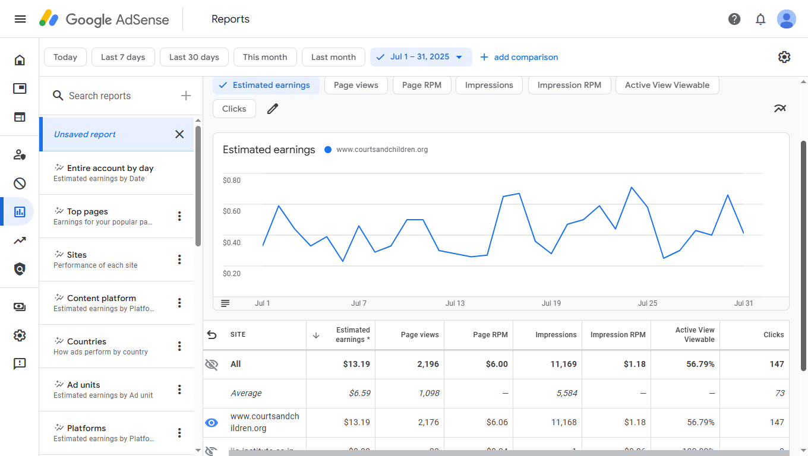Click the table horizontal scrollbar
Image resolution: width=808 pixels, height=456 pixels.
[509, 453]
